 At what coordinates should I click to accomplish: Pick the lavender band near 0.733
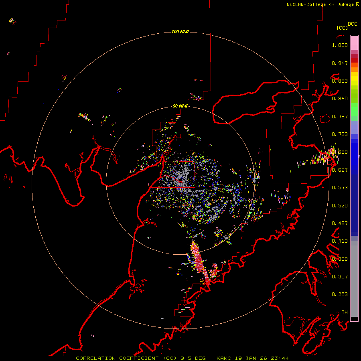click(354, 127)
